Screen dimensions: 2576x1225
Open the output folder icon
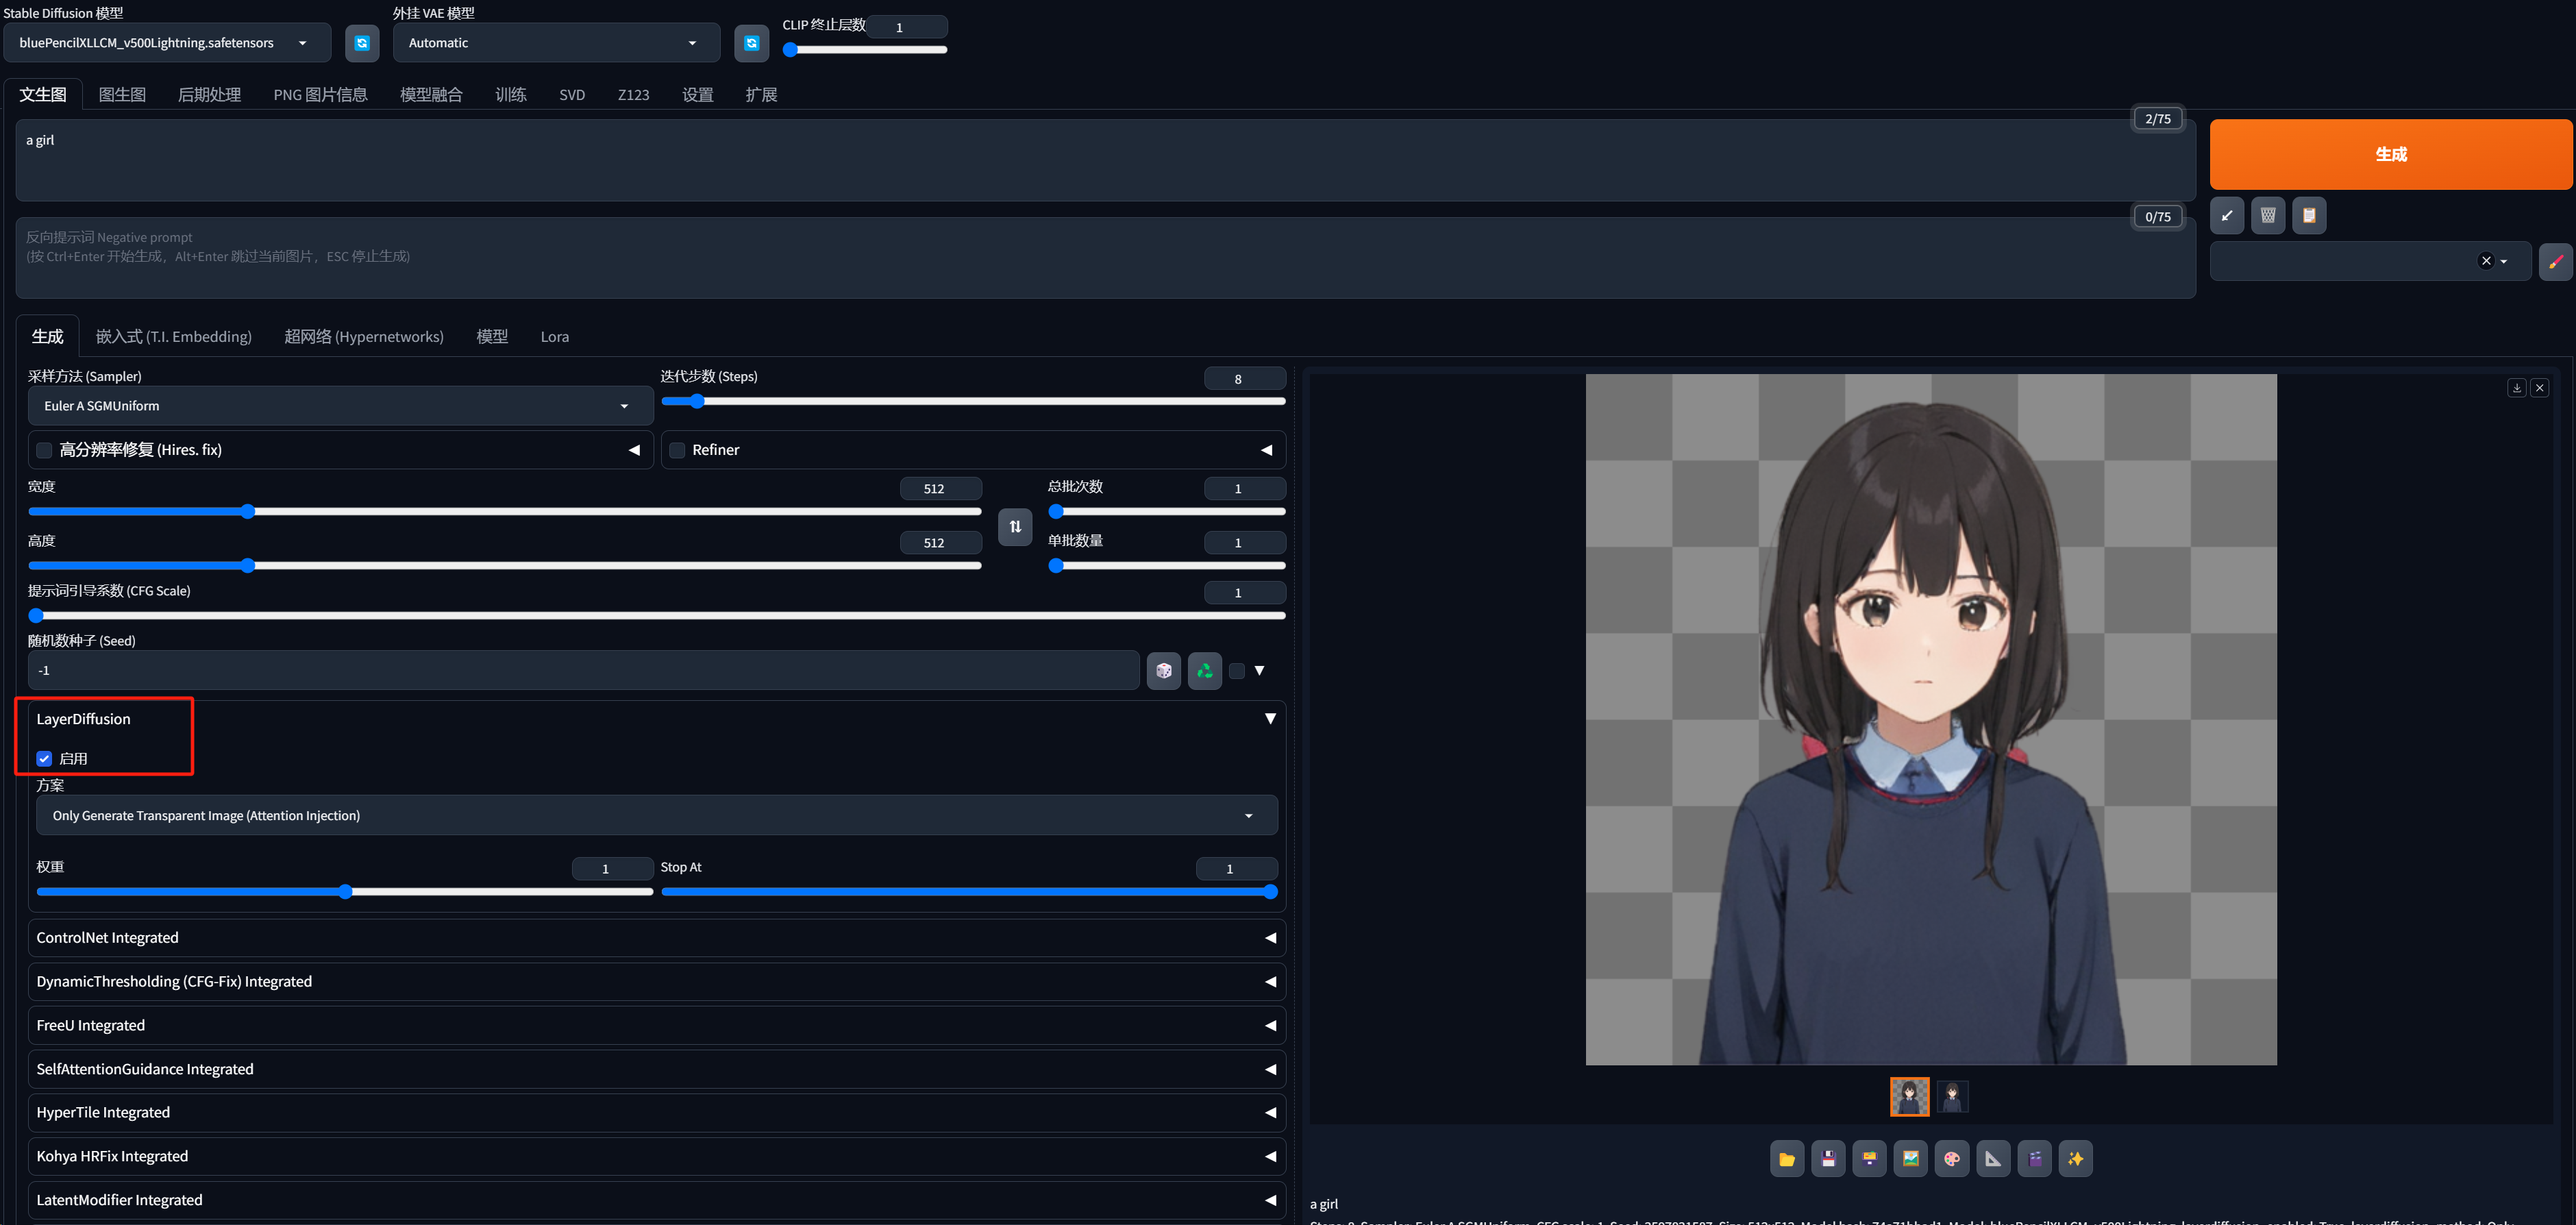(1786, 1159)
